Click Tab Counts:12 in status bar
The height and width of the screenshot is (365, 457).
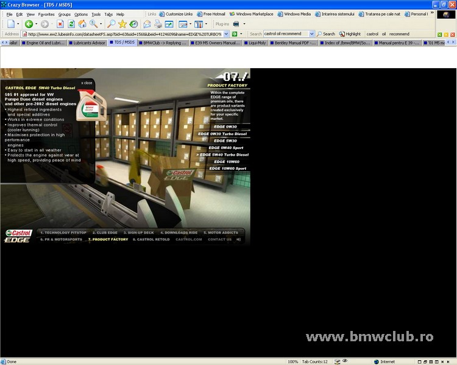315,361
